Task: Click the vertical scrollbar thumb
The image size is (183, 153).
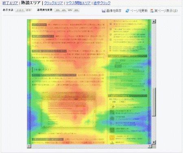Action: click(x=154, y=102)
